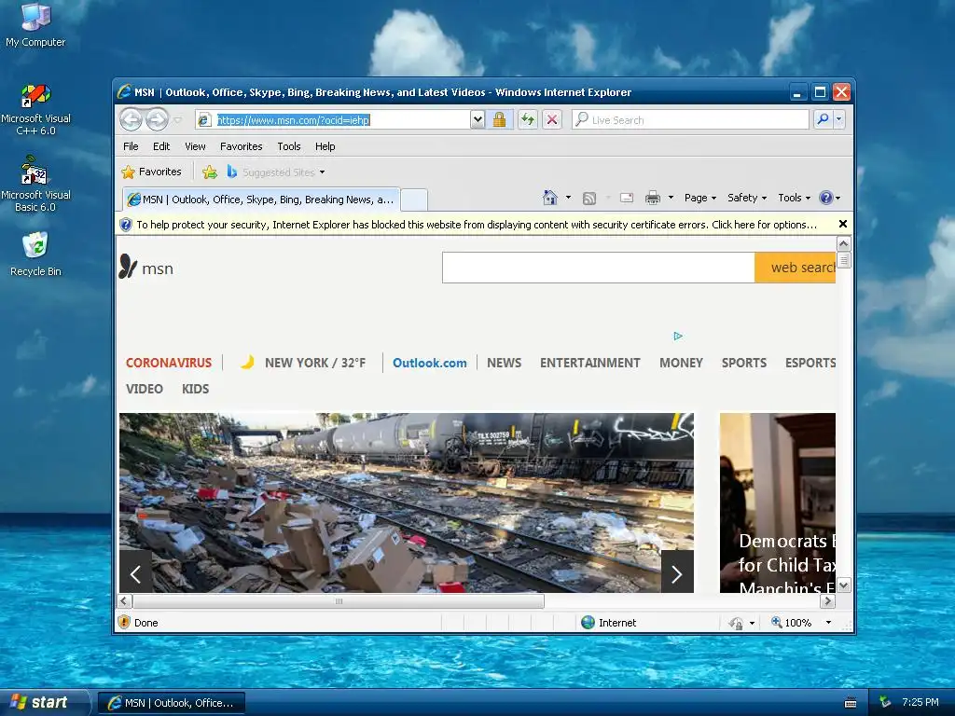
Task: Refresh the page with the green arrows
Action: [x=528, y=120]
